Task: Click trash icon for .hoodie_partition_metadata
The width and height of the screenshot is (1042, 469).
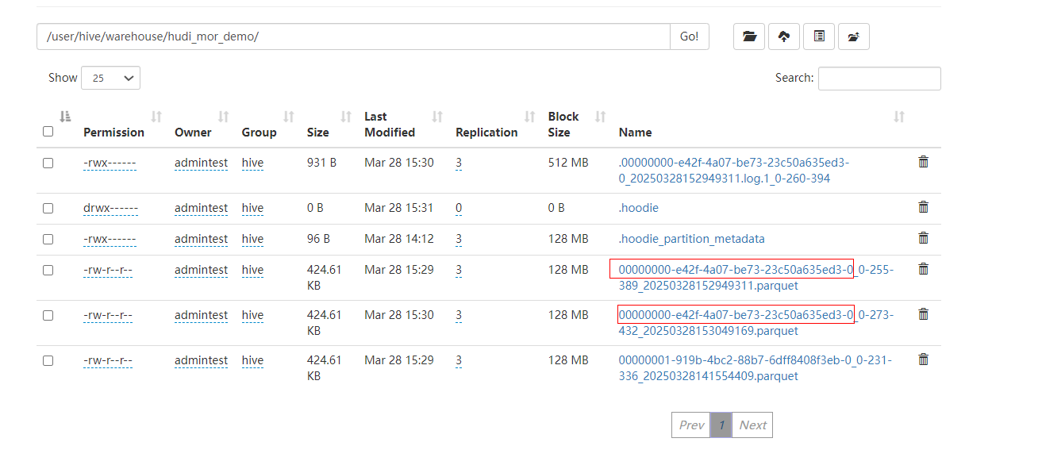Action: (x=923, y=238)
